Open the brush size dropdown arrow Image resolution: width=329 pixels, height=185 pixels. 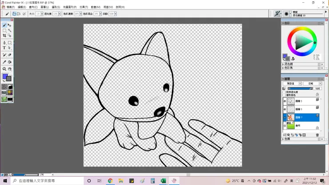click(42, 14)
